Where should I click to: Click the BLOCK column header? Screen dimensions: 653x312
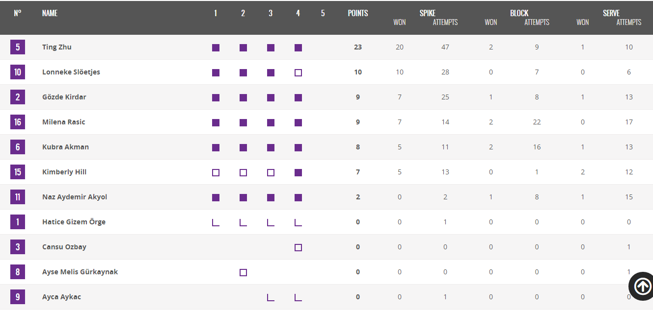(x=519, y=13)
